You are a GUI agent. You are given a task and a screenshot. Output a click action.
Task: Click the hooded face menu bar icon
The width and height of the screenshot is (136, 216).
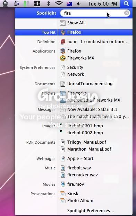pos(5,3)
